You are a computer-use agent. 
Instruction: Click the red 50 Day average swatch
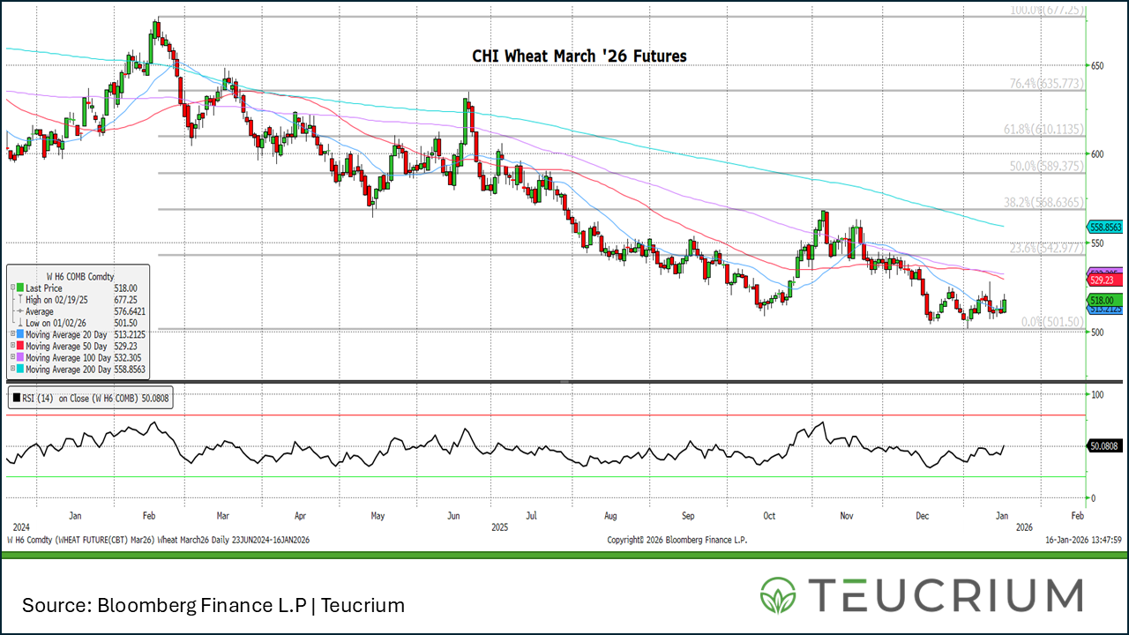tap(19, 347)
